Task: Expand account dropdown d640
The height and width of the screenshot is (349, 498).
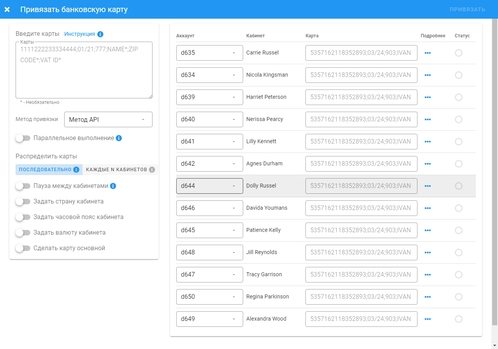Action: coord(210,119)
